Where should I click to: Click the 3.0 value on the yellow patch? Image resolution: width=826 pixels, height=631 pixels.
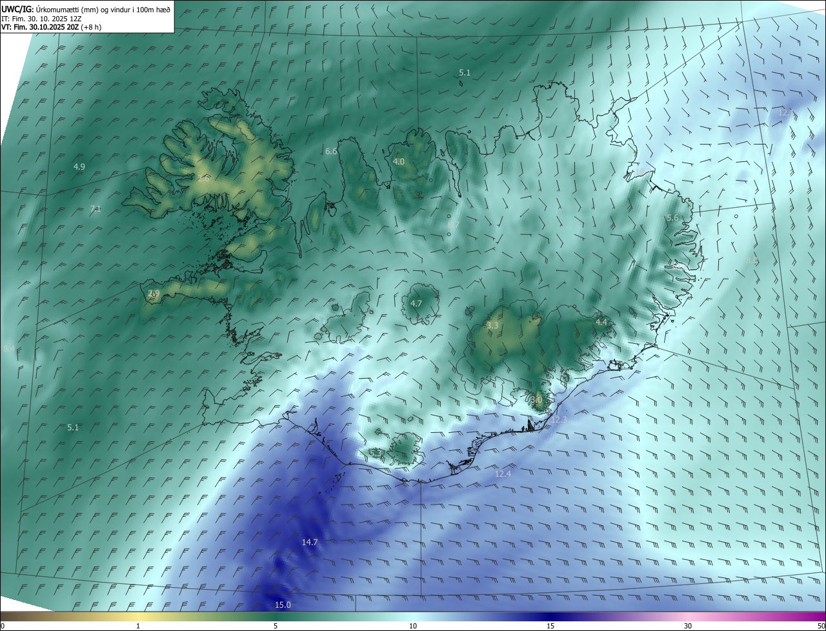(x=537, y=400)
